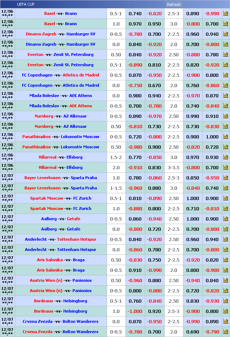Image resolution: width=230 pixels, height=337 pixels.
Task: Choose 0.690 odds for Crvena Zvezda vs Bolton Wanderers
Action: (193, 332)
